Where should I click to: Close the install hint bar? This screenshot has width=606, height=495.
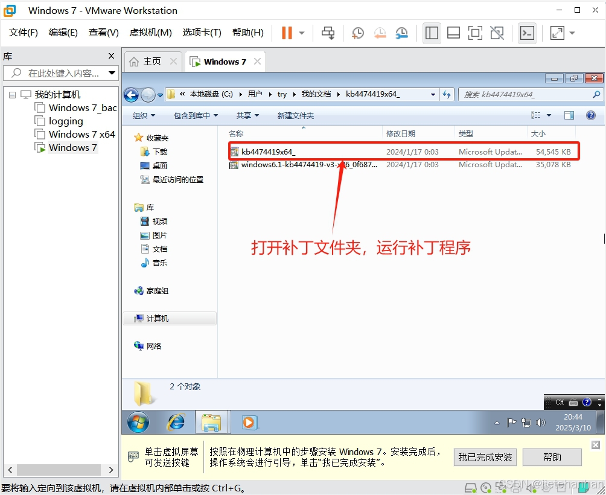596,445
